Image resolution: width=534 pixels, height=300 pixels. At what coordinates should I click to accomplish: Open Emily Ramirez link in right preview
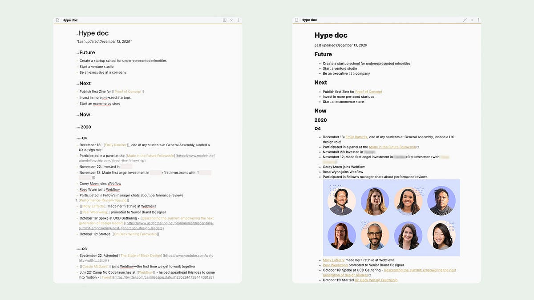coord(356,137)
